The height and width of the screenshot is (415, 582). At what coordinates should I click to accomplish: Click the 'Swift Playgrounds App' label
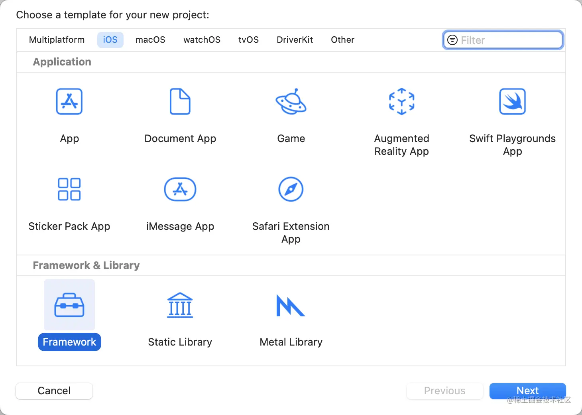[x=513, y=145]
